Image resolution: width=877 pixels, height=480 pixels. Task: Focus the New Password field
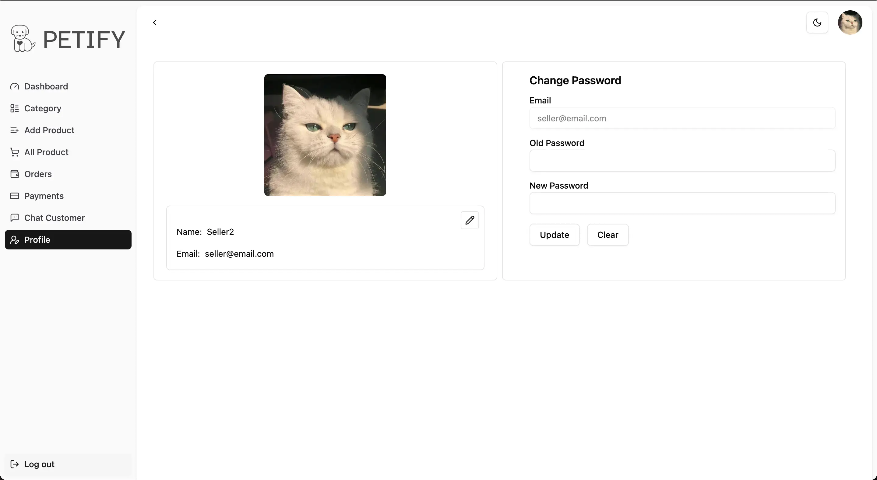pos(682,203)
